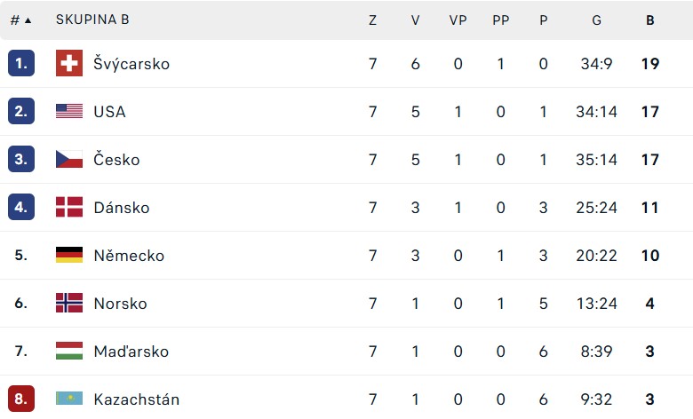Select the VP column header

coord(458,20)
